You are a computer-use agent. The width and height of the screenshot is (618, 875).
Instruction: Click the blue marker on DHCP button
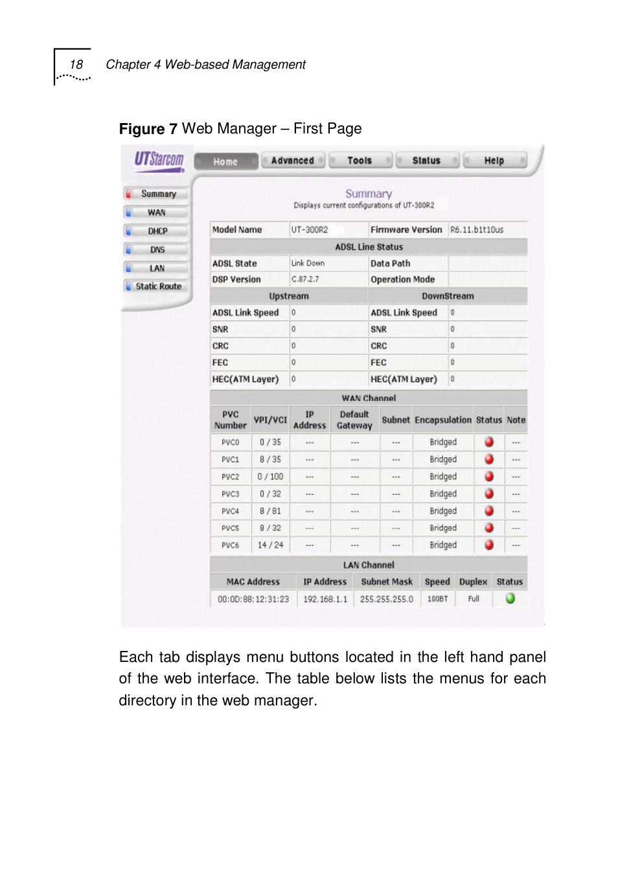(x=128, y=231)
